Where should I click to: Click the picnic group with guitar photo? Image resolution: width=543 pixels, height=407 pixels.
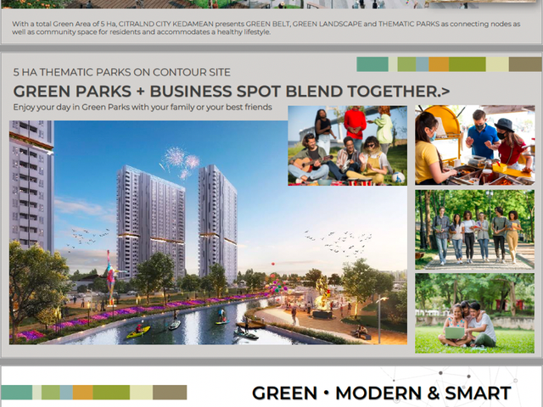click(347, 146)
